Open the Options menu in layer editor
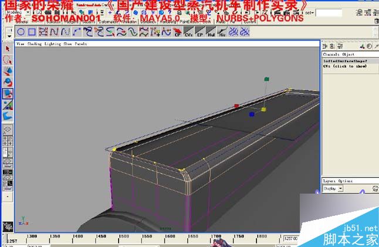Image resolution: width=379 pixels, height=247 pixels. [x=346, y=181]
